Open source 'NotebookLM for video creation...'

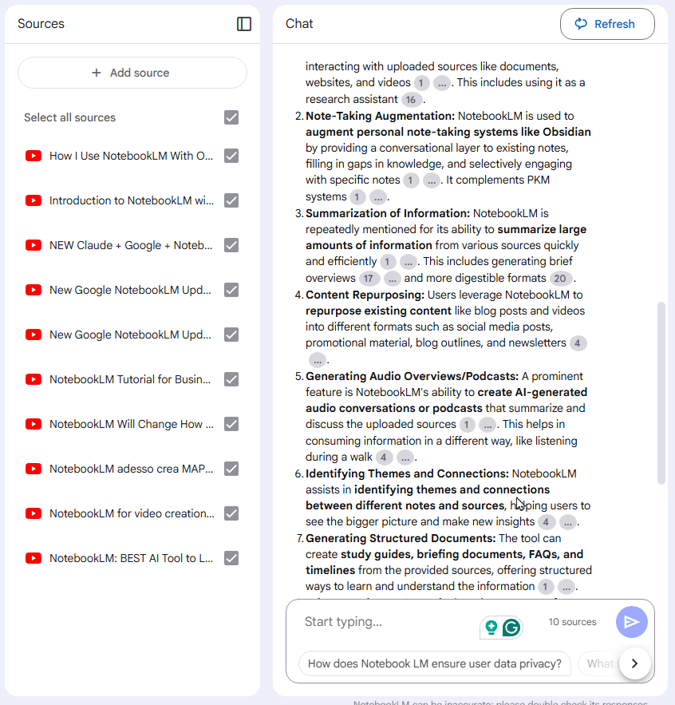132,513
